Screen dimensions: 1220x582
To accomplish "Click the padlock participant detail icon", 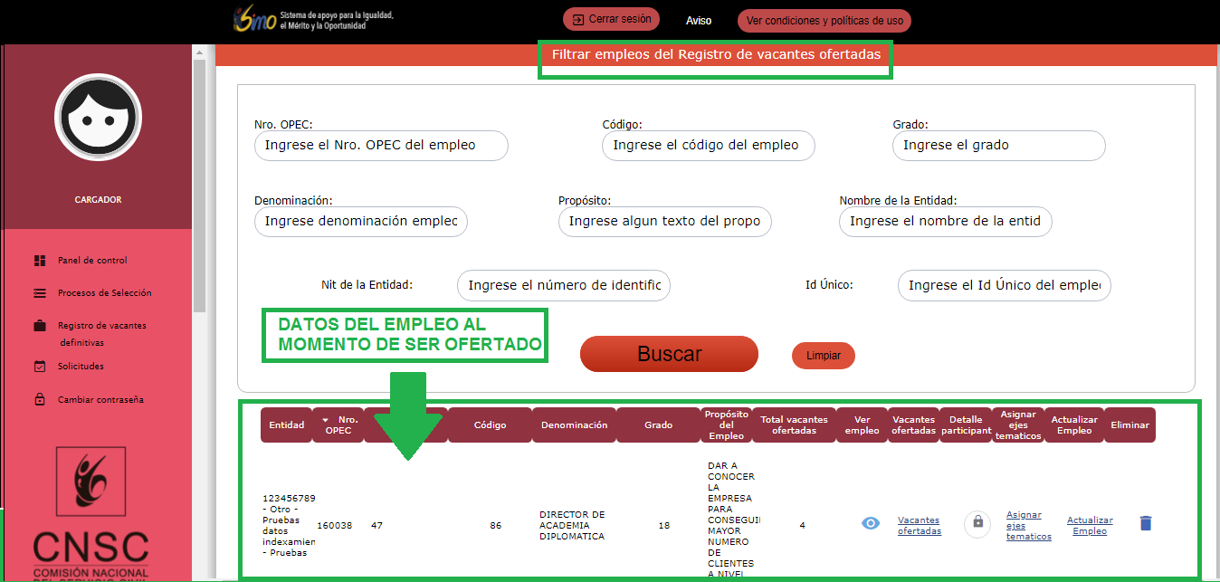I will coord(977,522).
